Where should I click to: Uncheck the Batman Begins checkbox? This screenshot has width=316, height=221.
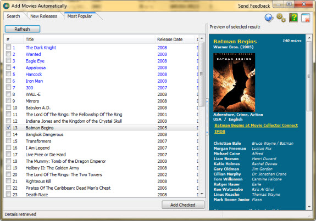(x=8, y=127)
